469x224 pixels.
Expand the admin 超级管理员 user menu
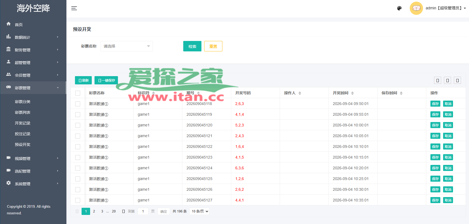[x=446, y=8]
